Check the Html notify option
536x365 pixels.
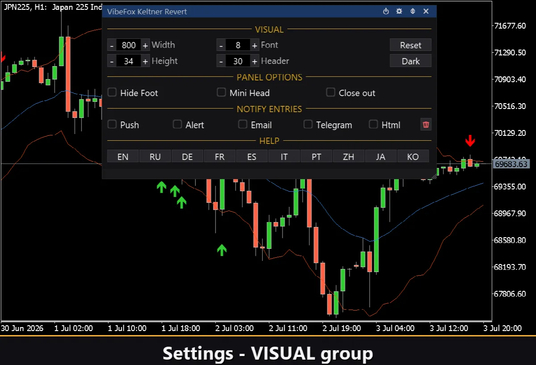coord(373,124)
